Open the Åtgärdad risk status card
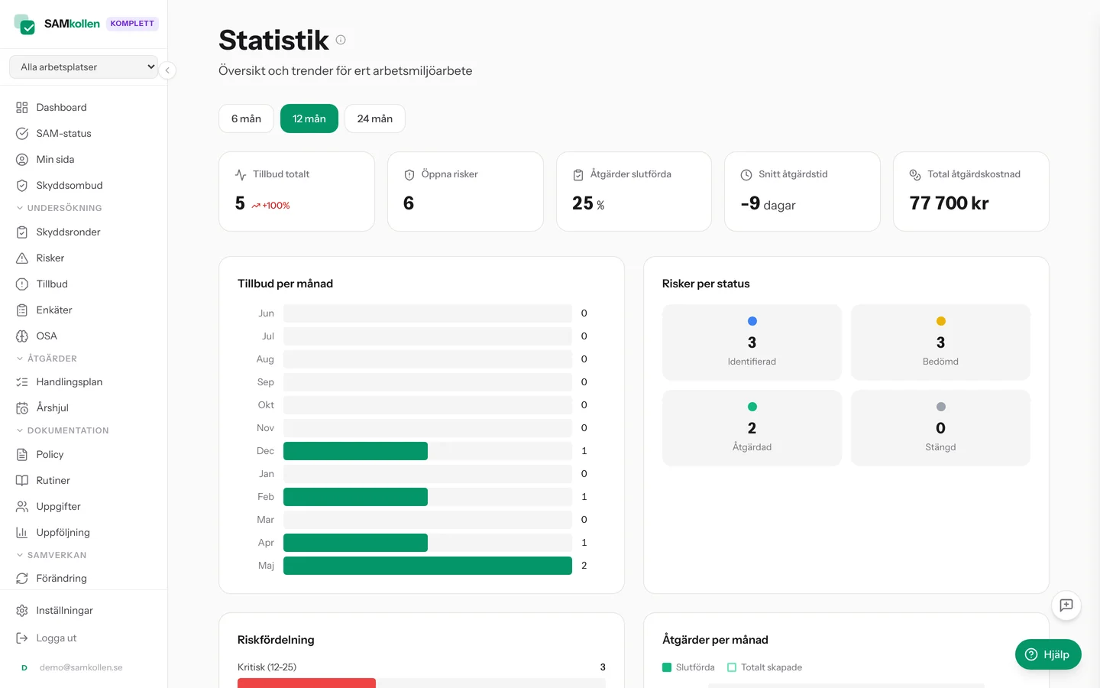The image size is (1100, 688). tap(752, 428)
